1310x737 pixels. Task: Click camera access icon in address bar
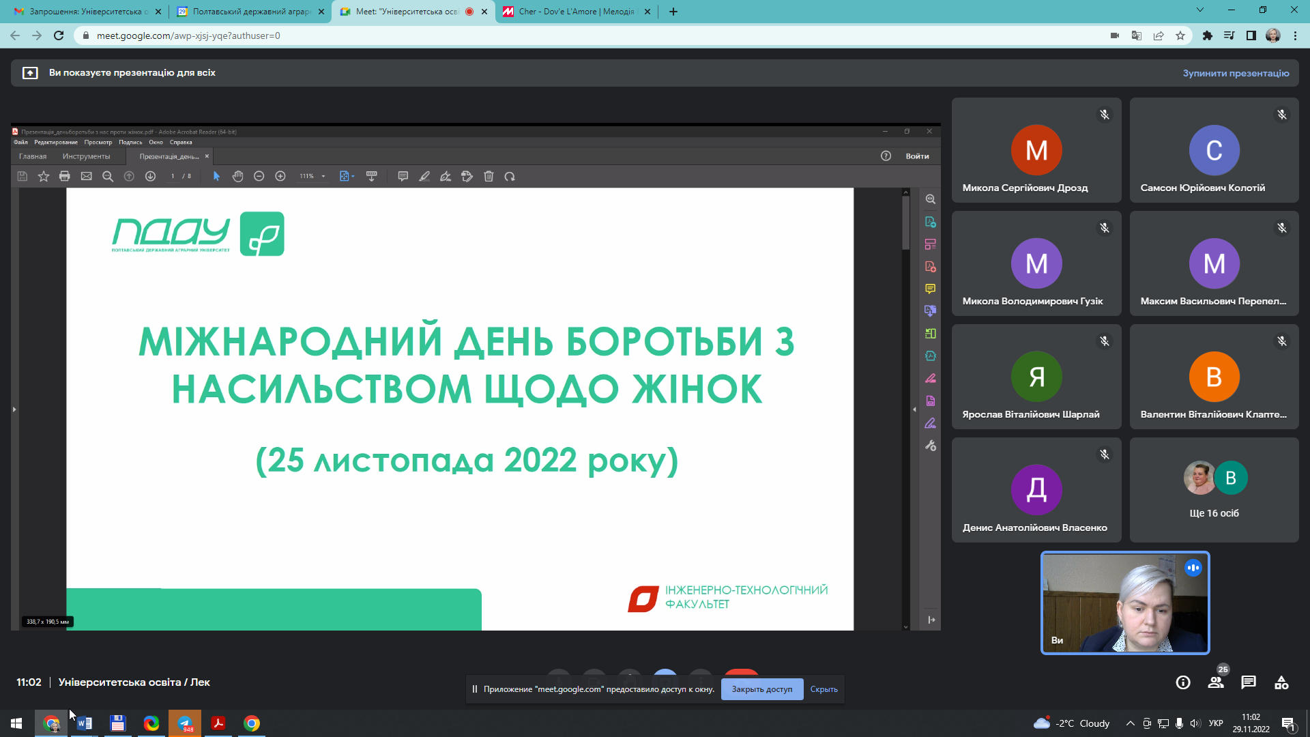1115,35
